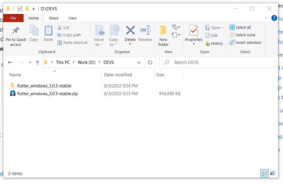Click the 8/3/2022 9:54 PM date

pyautogui.click(x=121, y=86)
